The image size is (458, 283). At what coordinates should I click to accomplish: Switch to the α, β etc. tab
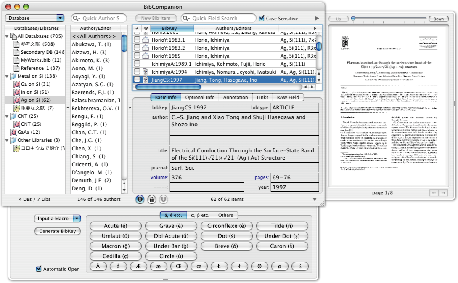[x=200, y=215]
